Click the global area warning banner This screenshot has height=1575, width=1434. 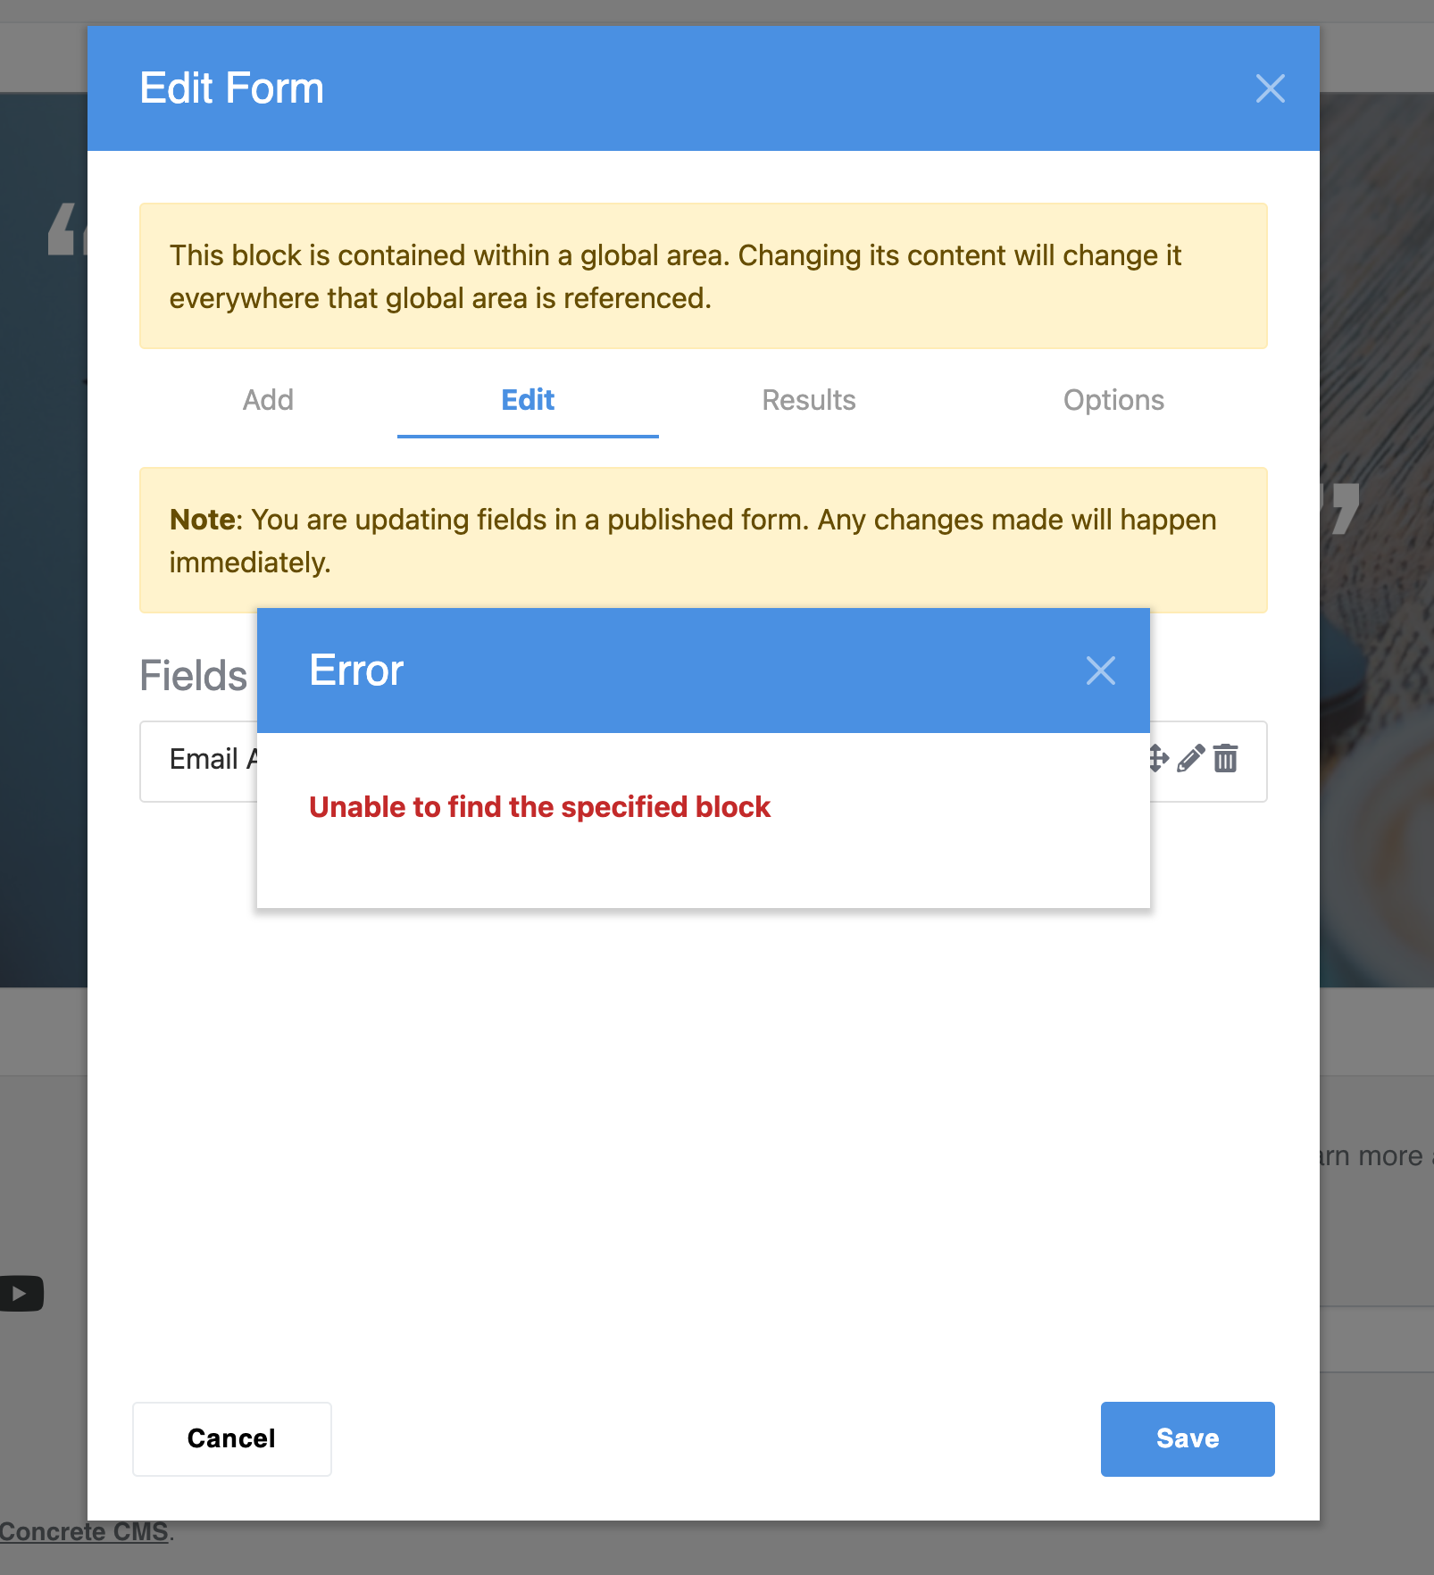click(704, 277)
